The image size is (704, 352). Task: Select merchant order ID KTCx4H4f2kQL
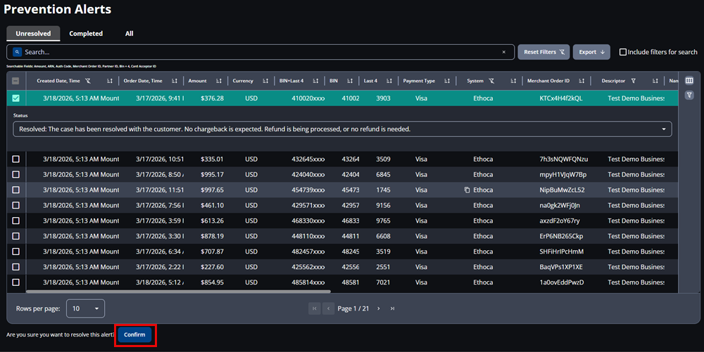click(x=561, y=98)
